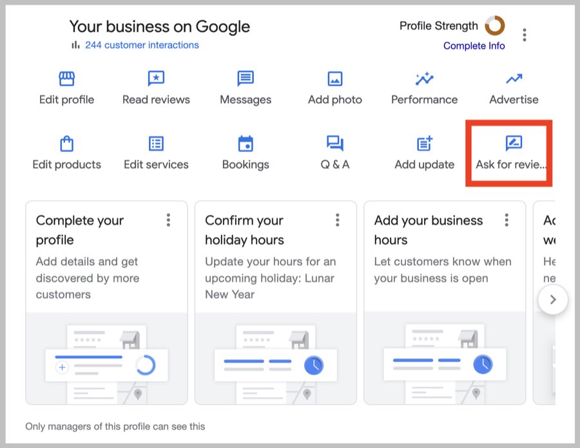This screenshot has width=580, height=448.
Task: Click the Bookings label
Action: click(246, 165)
